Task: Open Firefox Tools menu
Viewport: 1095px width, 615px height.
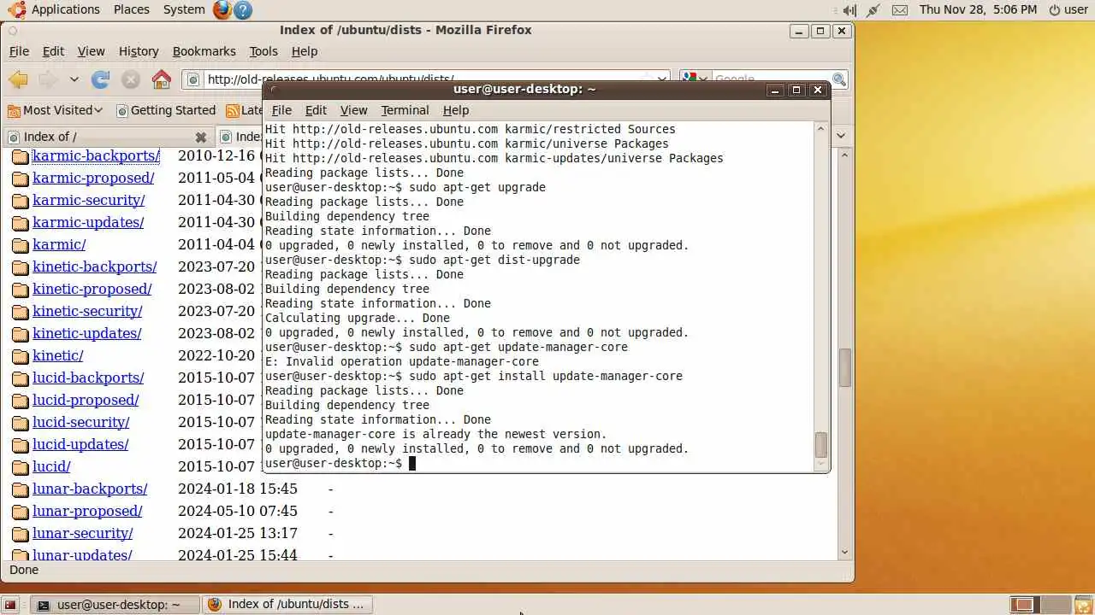Action: tap(263, 51)
